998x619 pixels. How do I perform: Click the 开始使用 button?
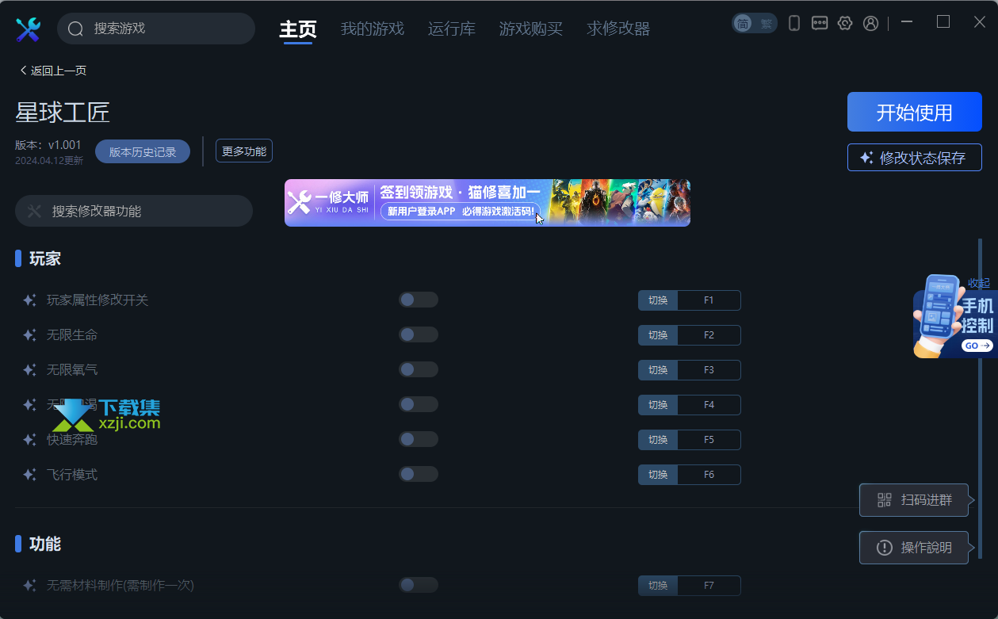(x=915, y=112)
